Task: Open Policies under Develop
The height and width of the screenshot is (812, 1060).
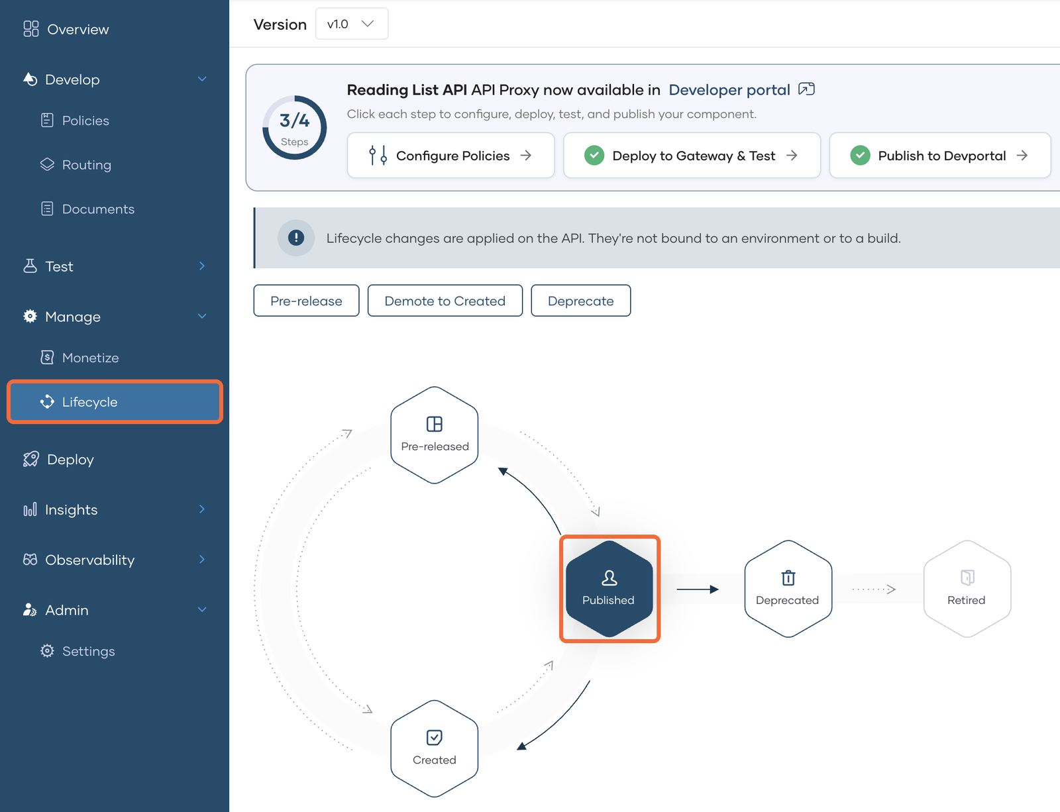Action: point(85,121)
